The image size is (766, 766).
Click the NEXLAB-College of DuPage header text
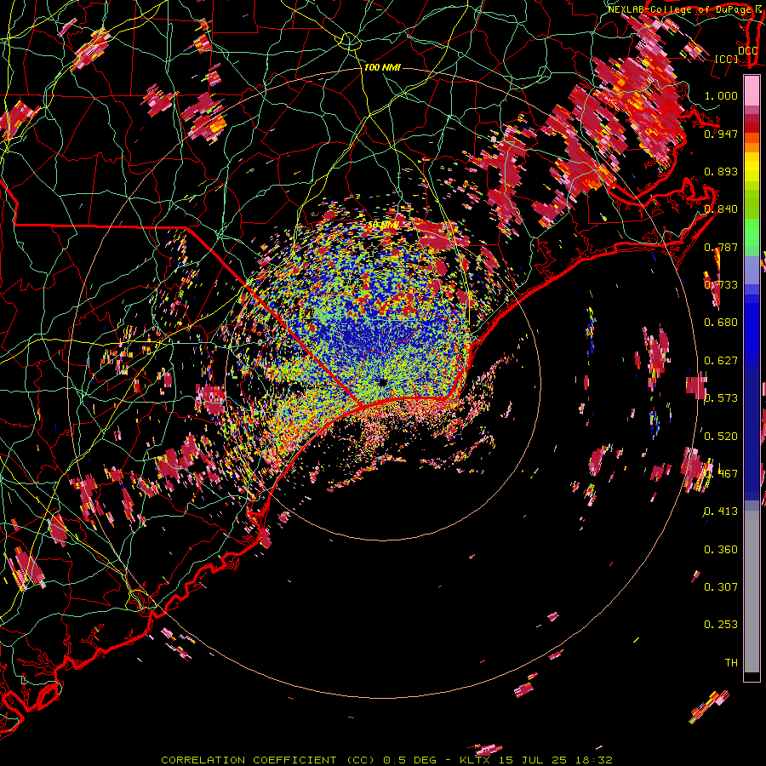pyautogui.click(x=679, y=9)
